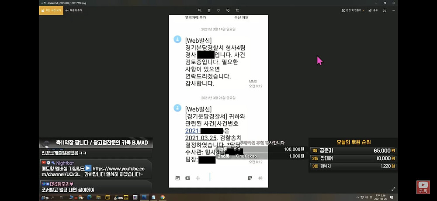Image resolution: width=437 pixels, height=201 pixels.
Task: Open notification center icon on taskbar
Action: point(392,198)
